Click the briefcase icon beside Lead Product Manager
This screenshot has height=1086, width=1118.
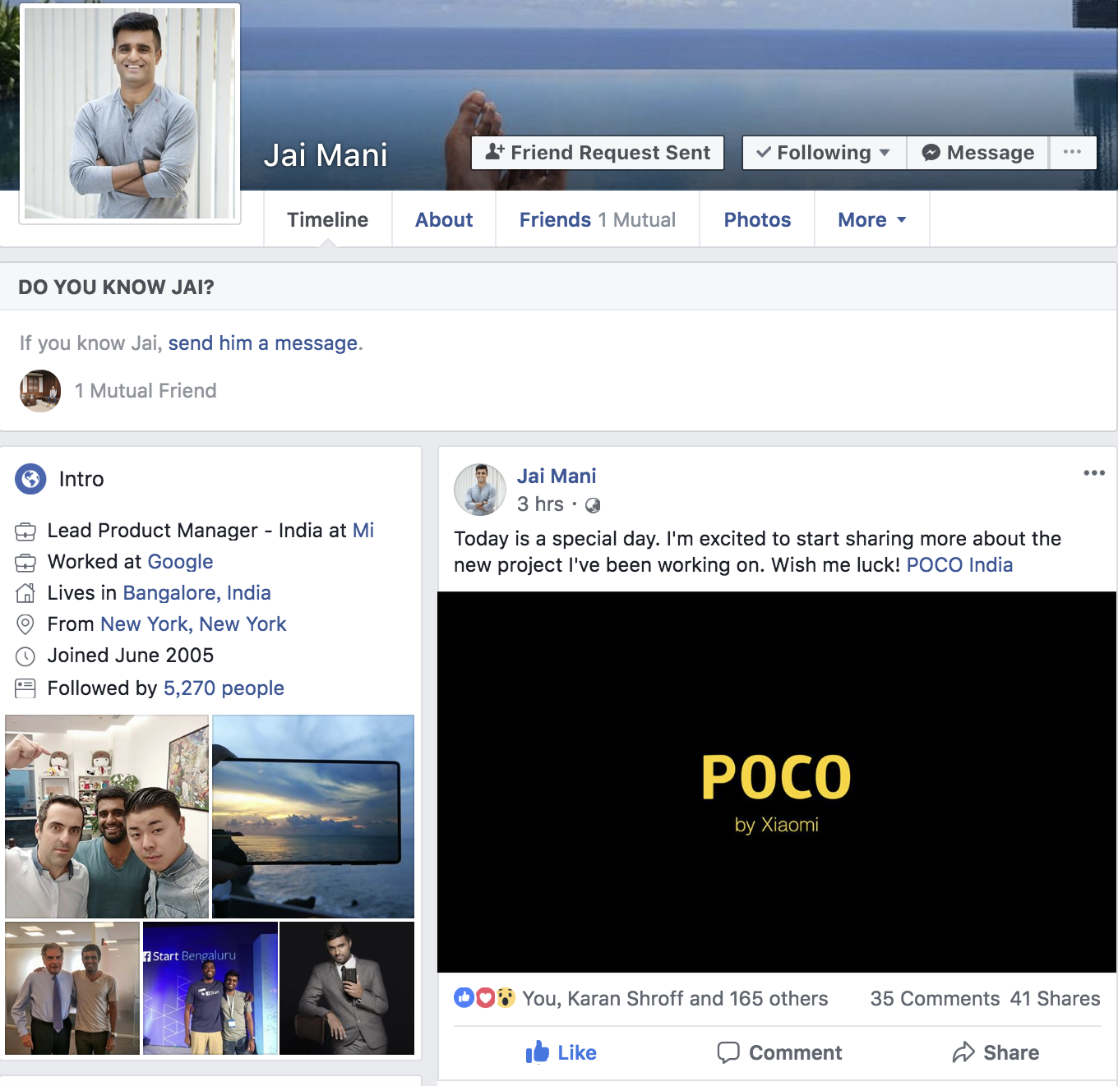25,531
